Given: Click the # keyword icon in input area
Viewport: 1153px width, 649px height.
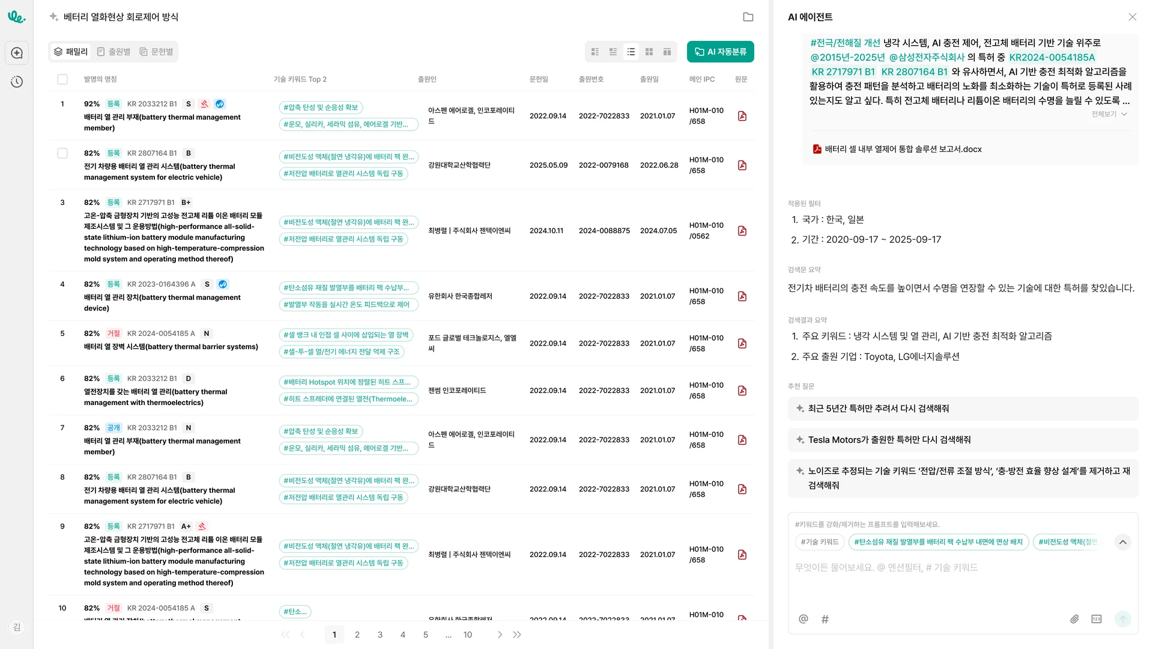Looking at the screenshot, I should (x=825, y=619).
